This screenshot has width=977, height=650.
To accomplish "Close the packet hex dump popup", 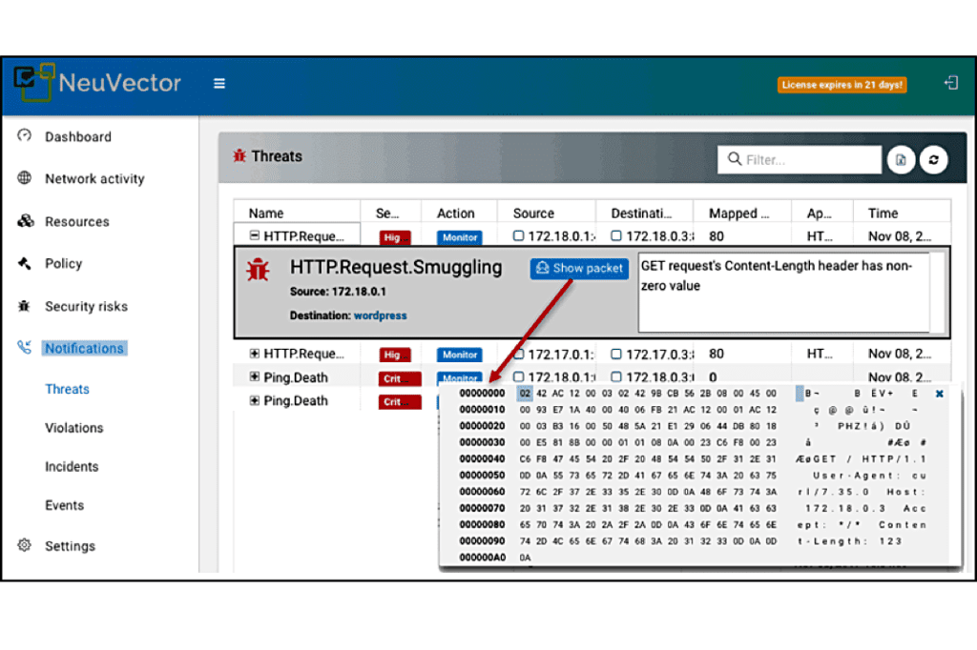I will click(939, 394).
